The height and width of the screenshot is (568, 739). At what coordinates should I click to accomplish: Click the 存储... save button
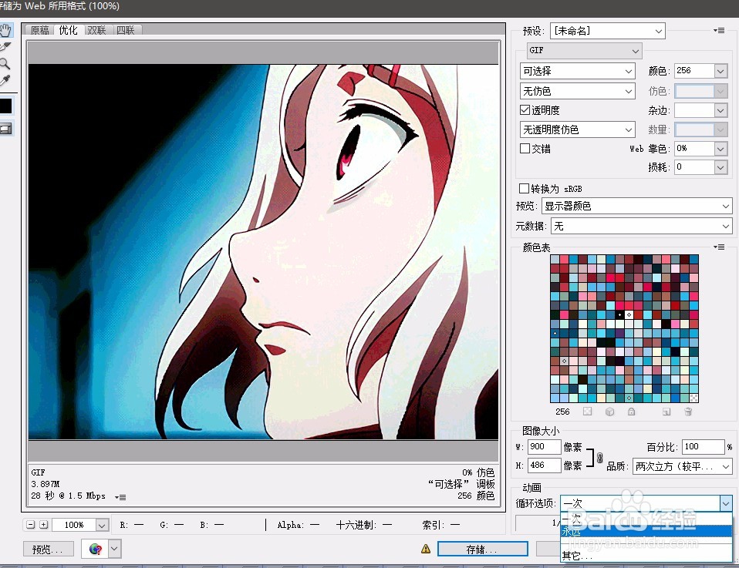(x=482, y=549)
